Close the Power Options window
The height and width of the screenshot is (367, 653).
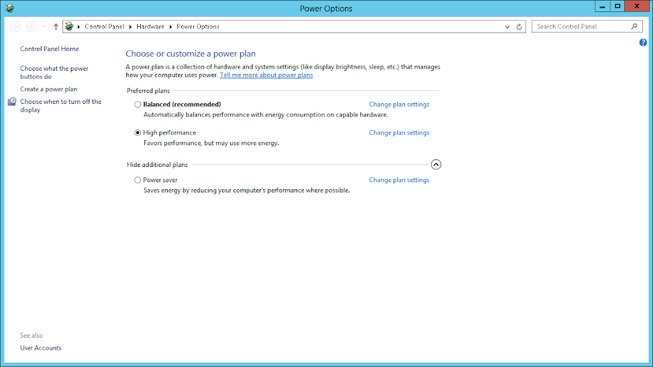pyautogui.click(x=637, y=6)
